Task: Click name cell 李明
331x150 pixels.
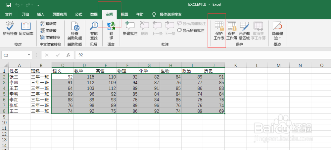Action: point(20,94)
